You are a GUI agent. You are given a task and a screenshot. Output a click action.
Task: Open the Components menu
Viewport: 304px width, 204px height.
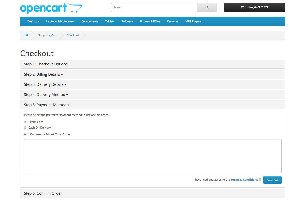pyautogui.click(x=90, y=21)
